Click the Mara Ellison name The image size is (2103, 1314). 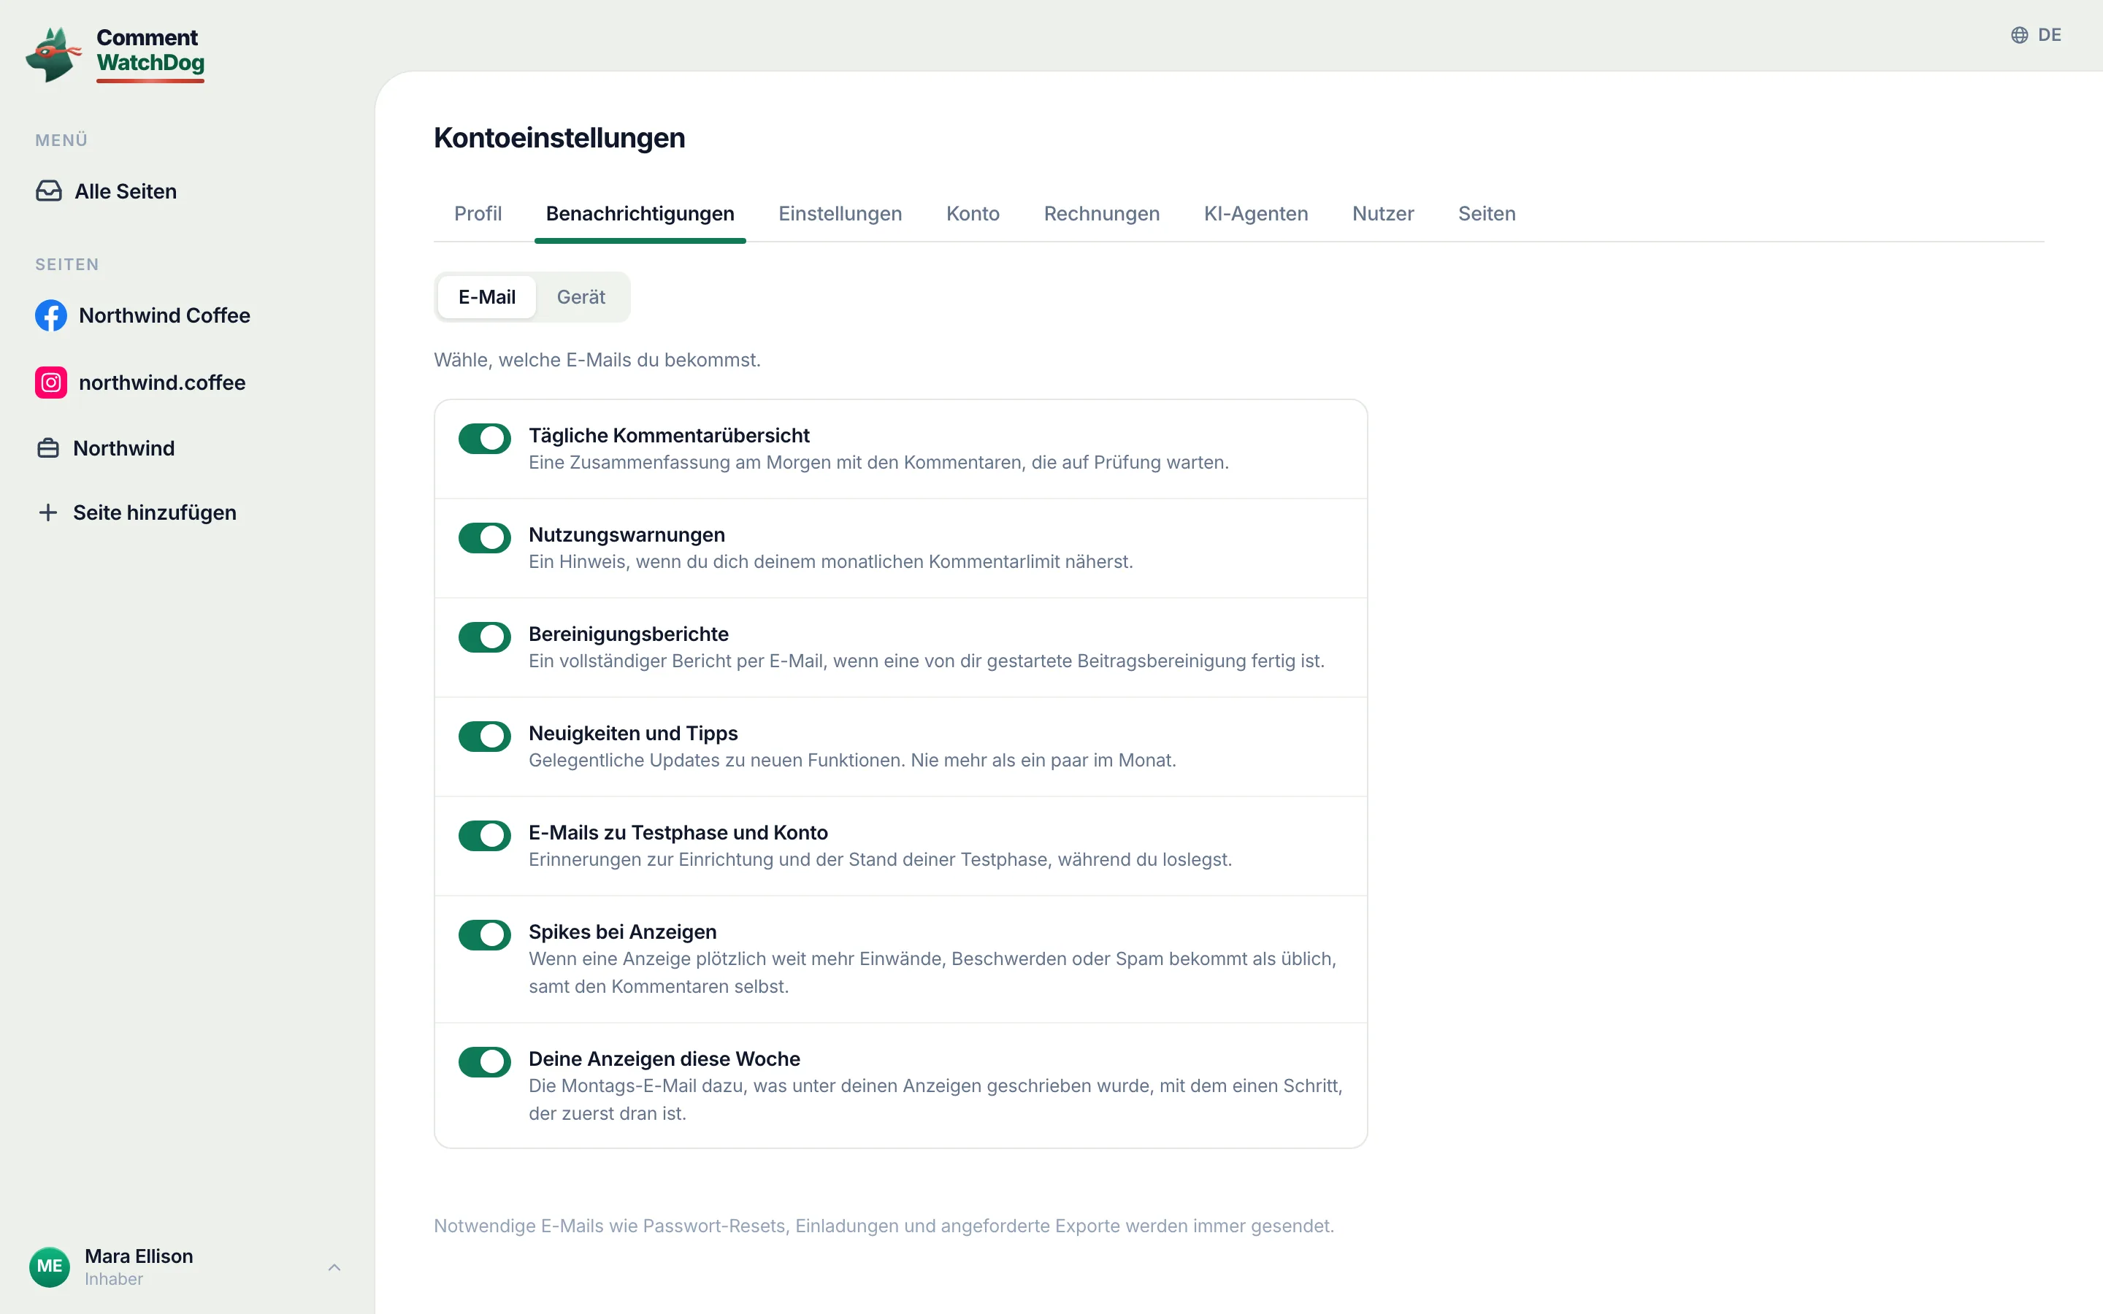(139, 1256)
